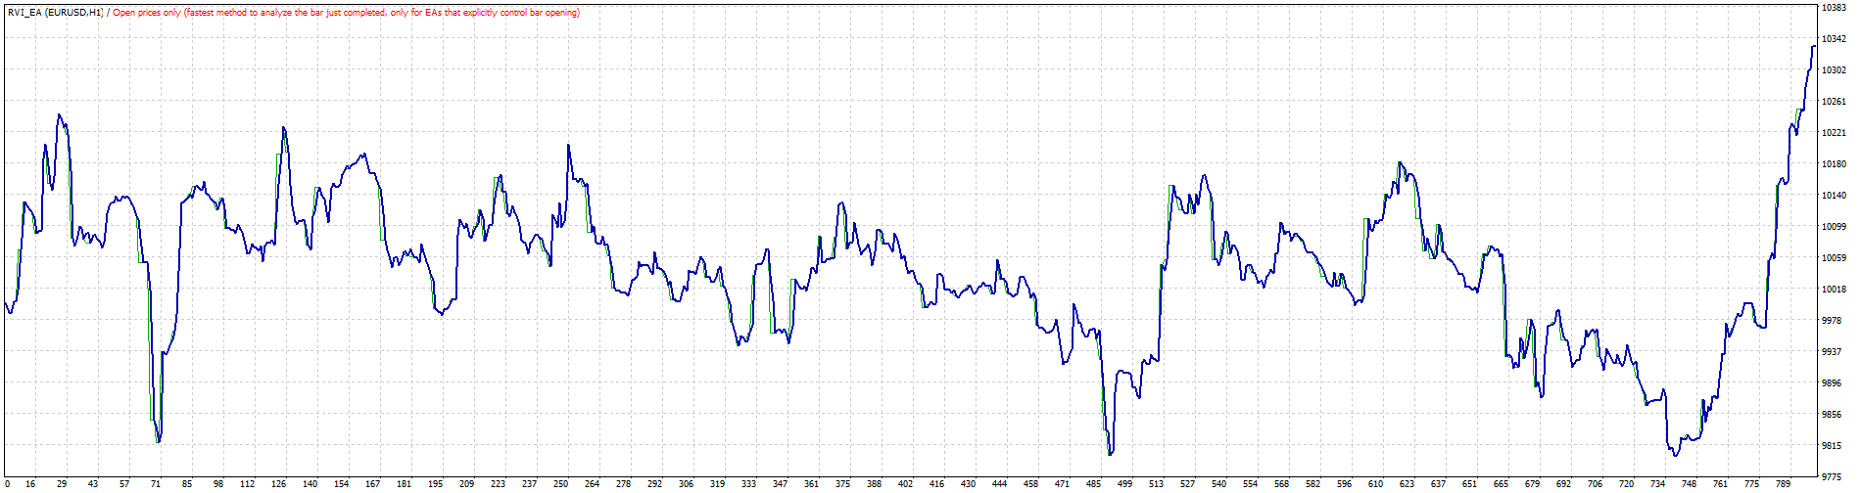Click trade number 16 on the horizontal axis
The width and height of the screenshot is (1861, 493).
pos(30,484)
